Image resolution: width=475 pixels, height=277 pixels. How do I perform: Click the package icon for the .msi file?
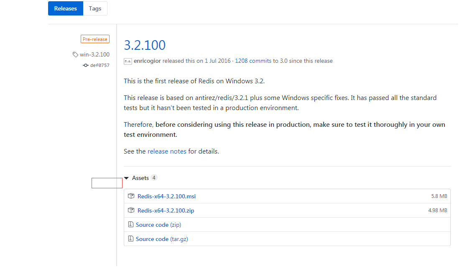(x=131, y=196)
